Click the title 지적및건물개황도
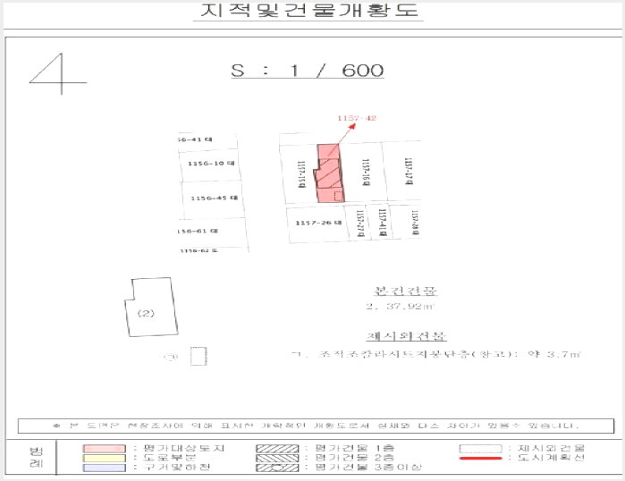Screen dimensions: 625x481 [x=308, y=11]
